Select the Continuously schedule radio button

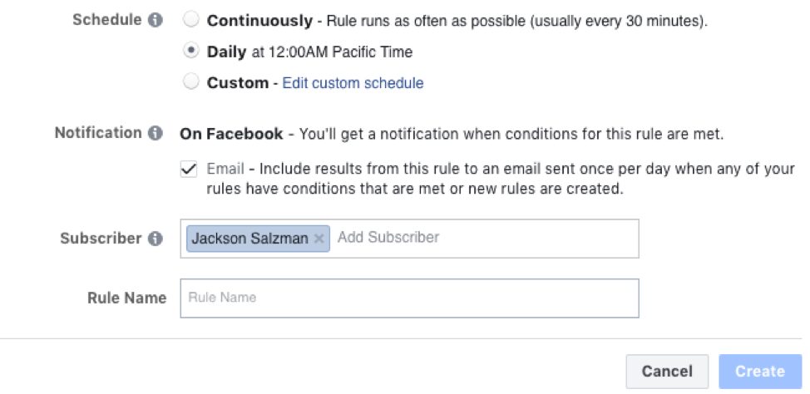[191, 21]
